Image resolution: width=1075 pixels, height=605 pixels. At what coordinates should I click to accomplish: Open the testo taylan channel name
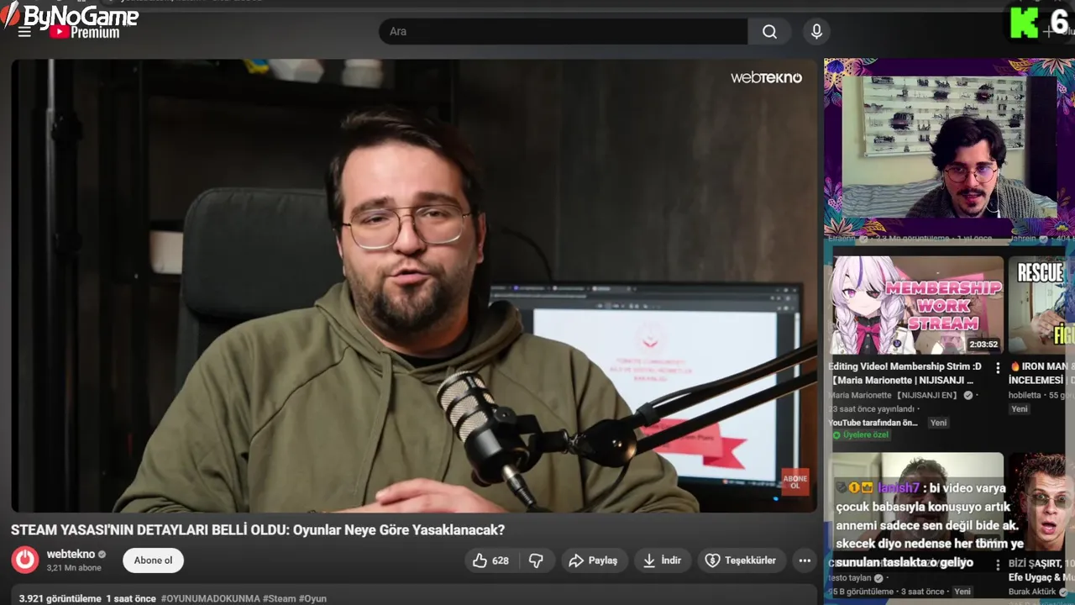[850, 578]
